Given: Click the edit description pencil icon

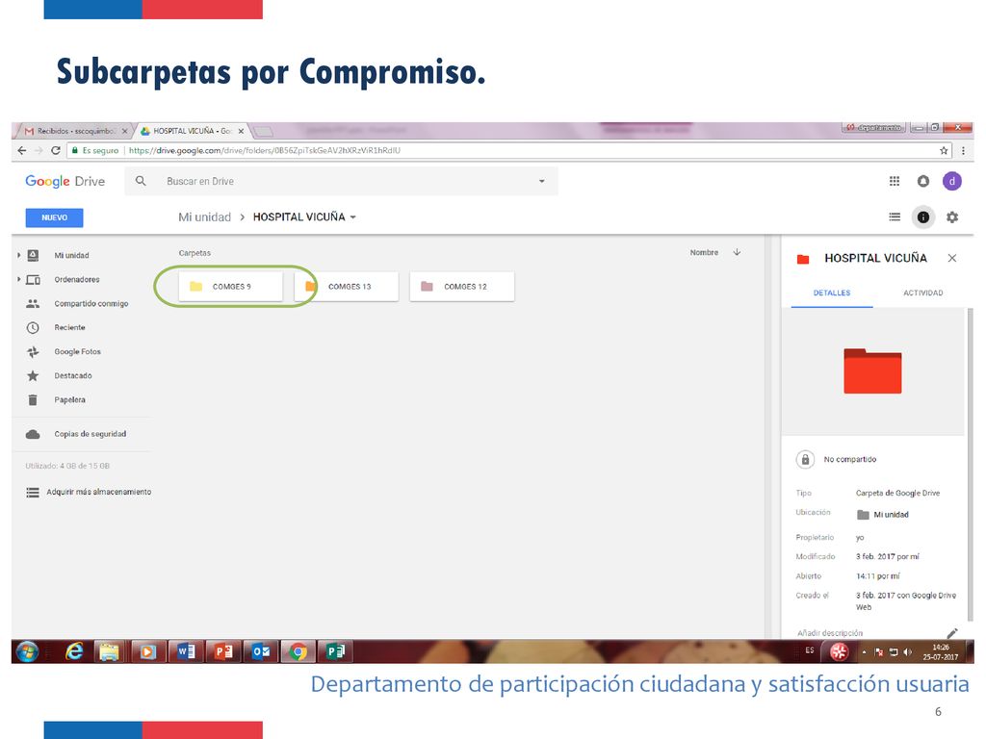Looking at the screenshot, I should pyautogui.click(x=952, y=633).
